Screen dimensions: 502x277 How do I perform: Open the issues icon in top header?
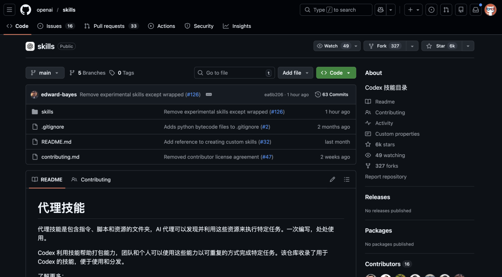point(431,10)
